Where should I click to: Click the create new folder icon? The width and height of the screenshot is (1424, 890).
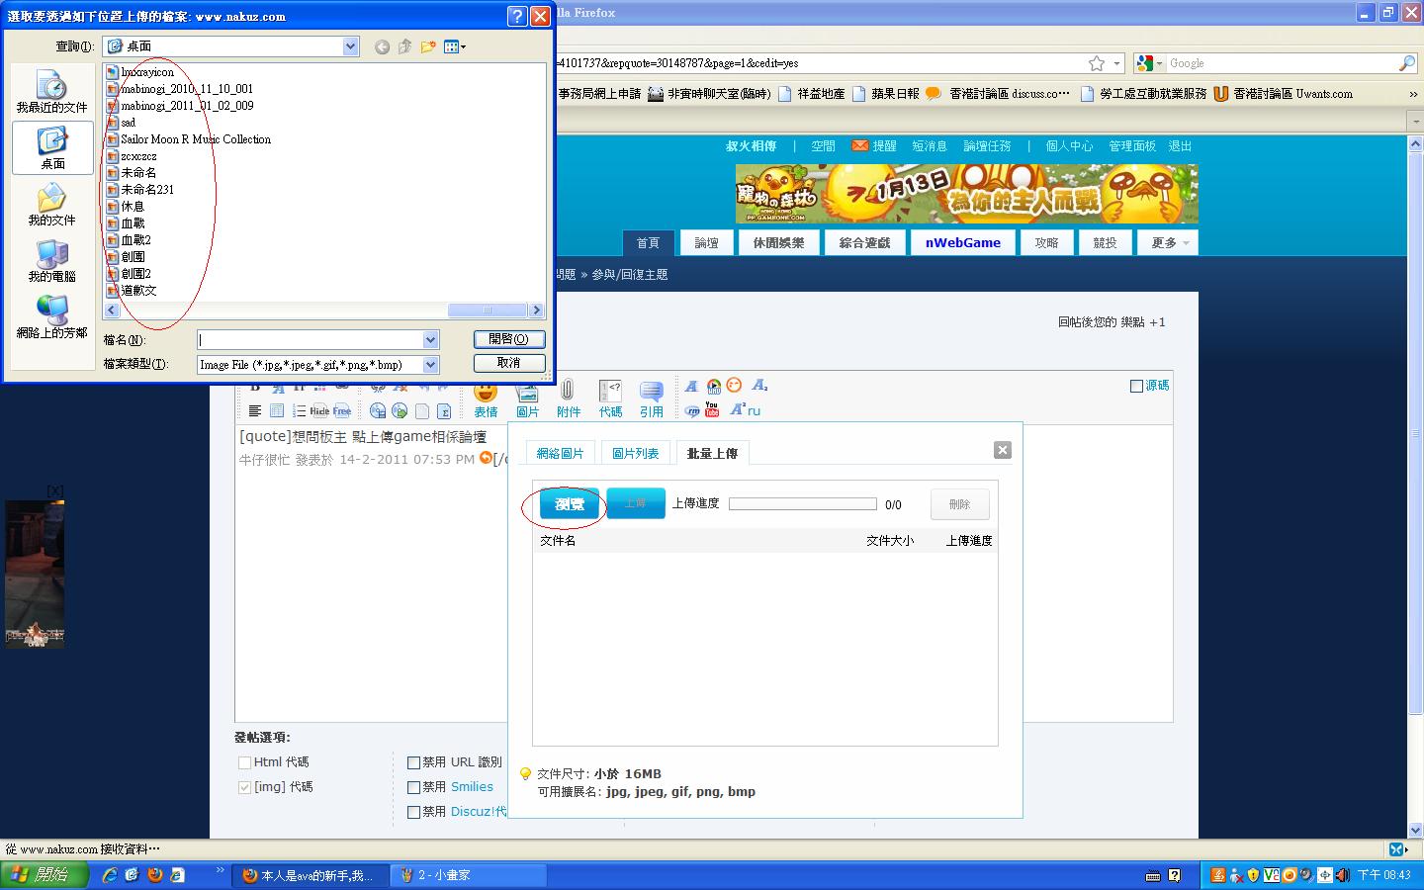point(428,46)
